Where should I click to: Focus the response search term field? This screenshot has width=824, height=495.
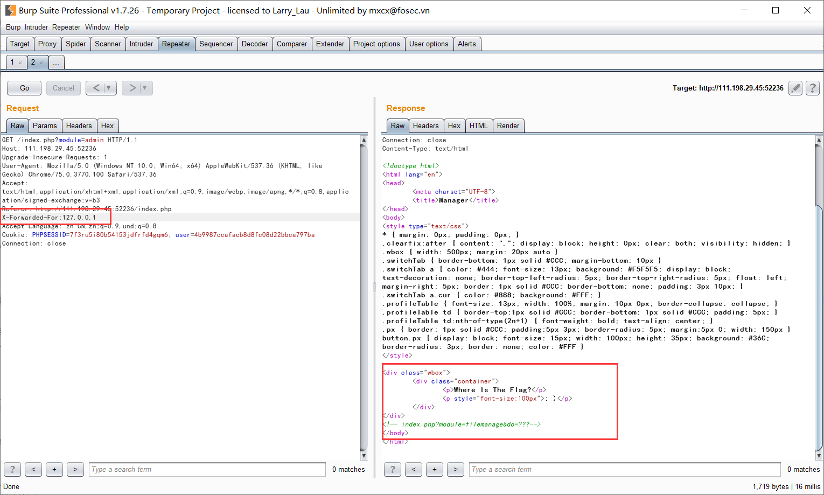(x=625, y=469)
